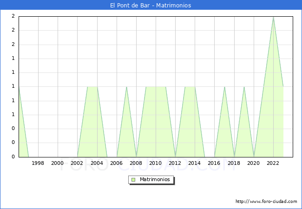
Task: Click the 2016 year label
Action: pos(215,163)
